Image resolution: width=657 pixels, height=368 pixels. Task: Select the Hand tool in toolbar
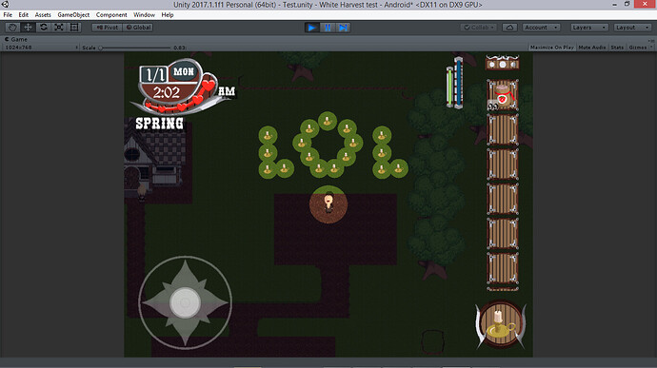12,28
